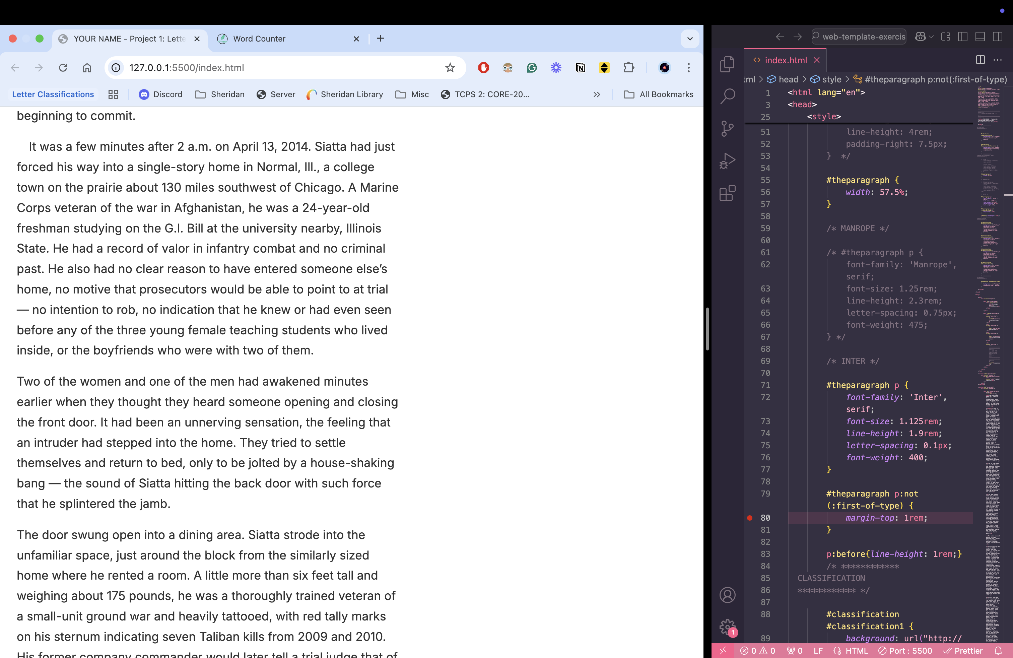
Task: Open the Chrome tab search dropdown
Action: click(690, 39)
